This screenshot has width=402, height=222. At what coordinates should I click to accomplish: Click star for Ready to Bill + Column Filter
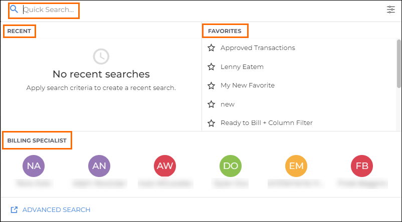click(211, 123)
